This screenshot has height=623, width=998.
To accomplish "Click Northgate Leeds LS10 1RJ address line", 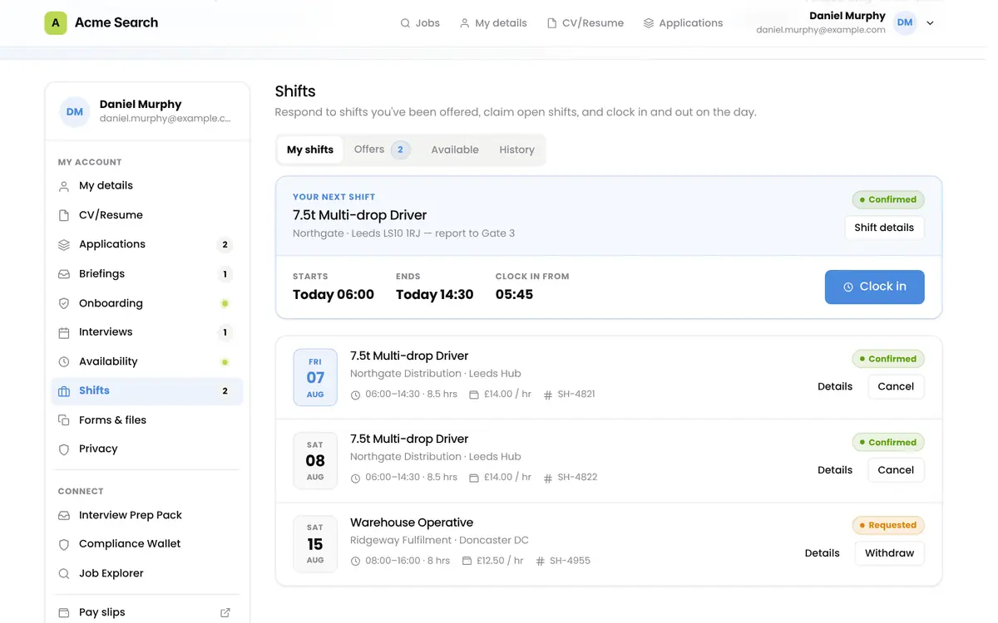I will (x=403, y=233).
